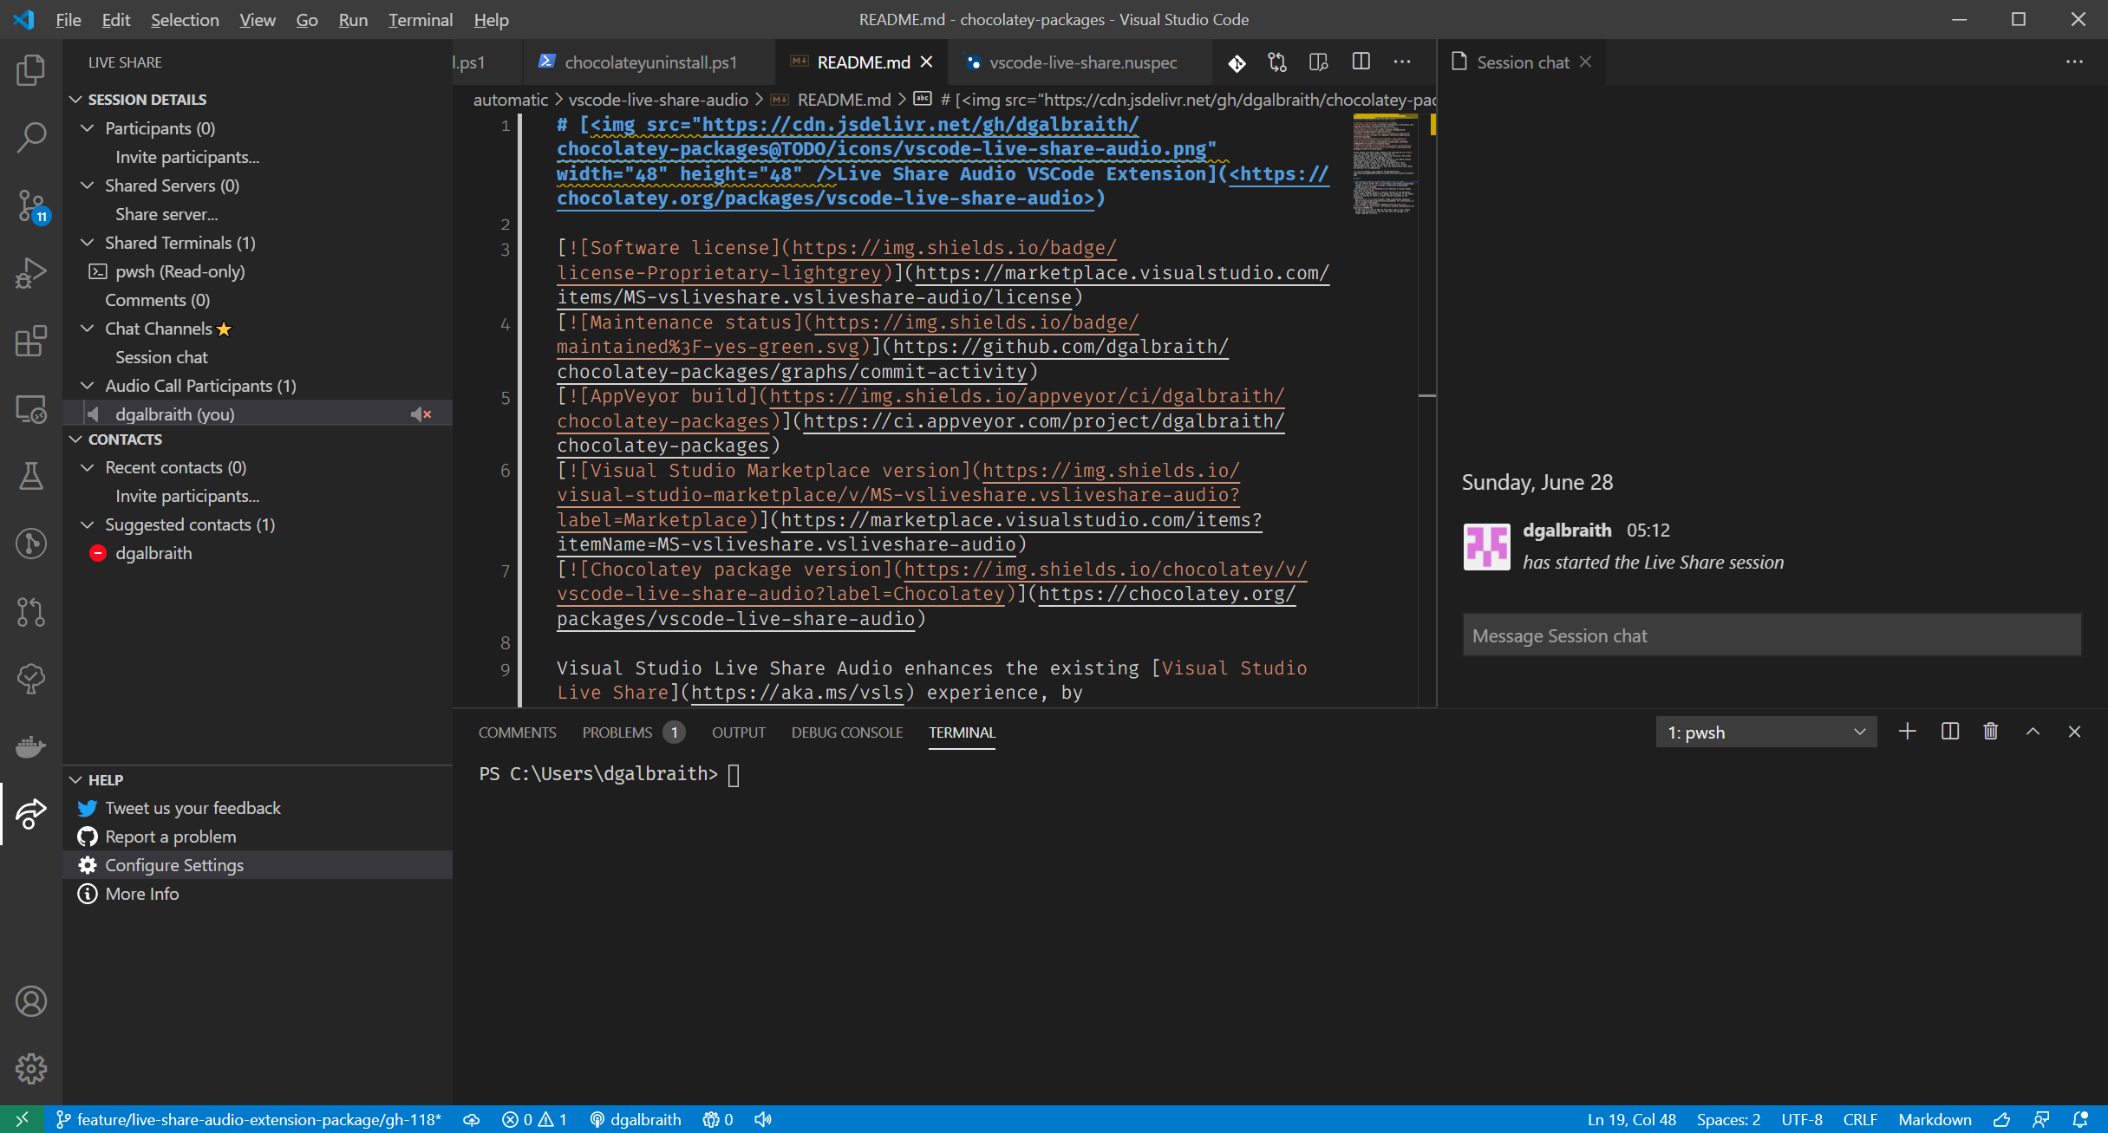Click inside the pwsh terminal prompt
The height and width of the screenshot is (1133, 2108).
(x=734, y=774)
